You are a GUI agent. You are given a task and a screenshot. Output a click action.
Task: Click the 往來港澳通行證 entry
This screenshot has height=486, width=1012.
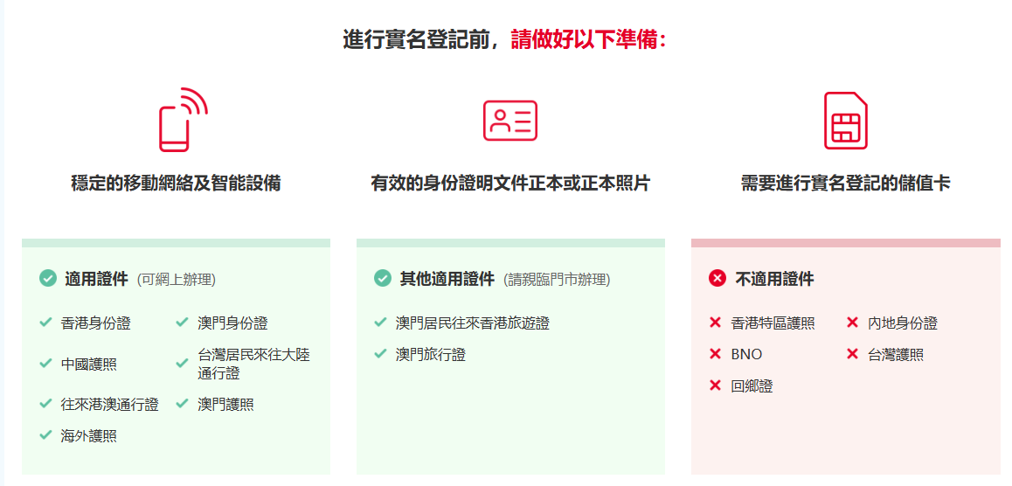click(109, 405)
